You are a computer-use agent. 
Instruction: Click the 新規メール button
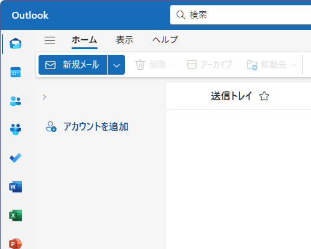click(73, 65)
